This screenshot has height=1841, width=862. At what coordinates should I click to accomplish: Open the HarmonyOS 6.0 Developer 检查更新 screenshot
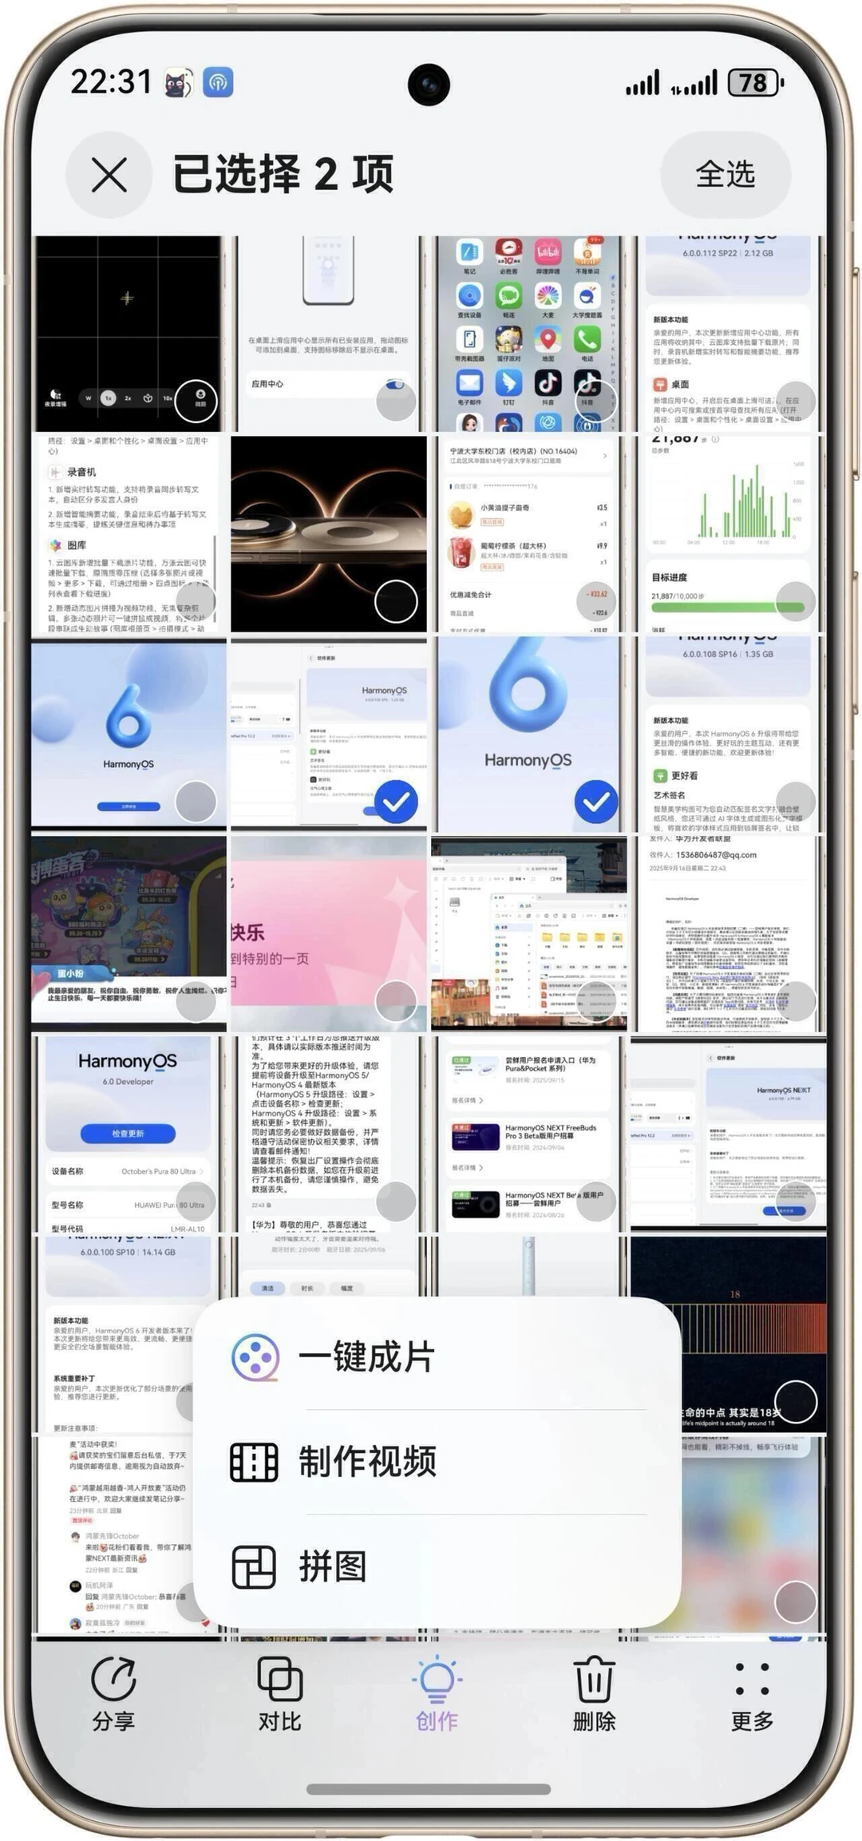[x=129, y=1134]
